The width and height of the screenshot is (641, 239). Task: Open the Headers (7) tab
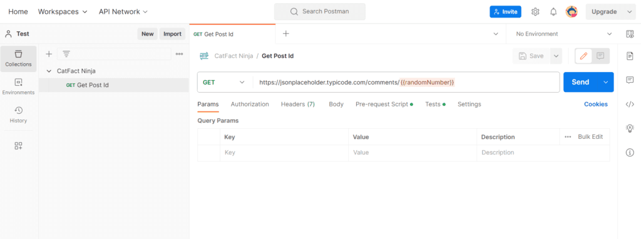point(297,104)
